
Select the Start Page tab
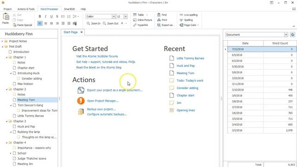71,32
